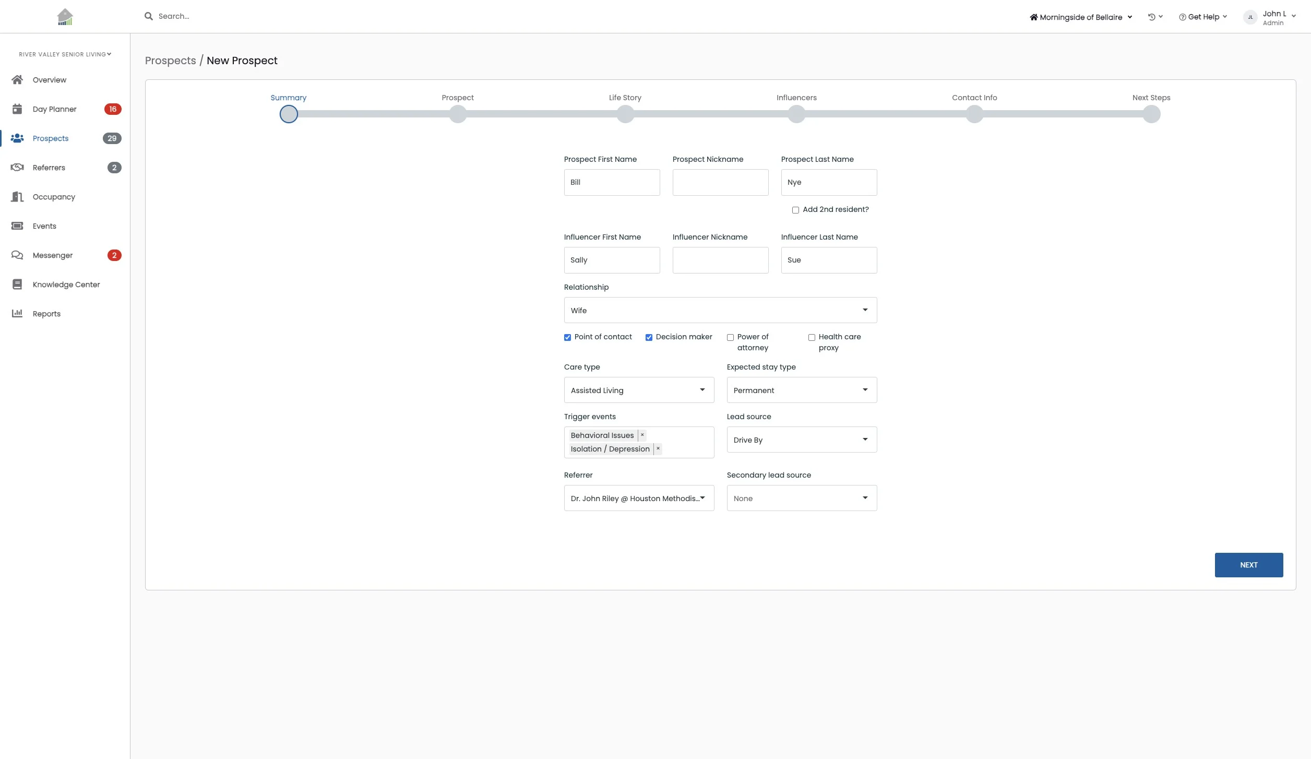Click the Prospects badge showing 29
Image resolution: width=1311 pixels, height=759 pixels.
[112, 138]
